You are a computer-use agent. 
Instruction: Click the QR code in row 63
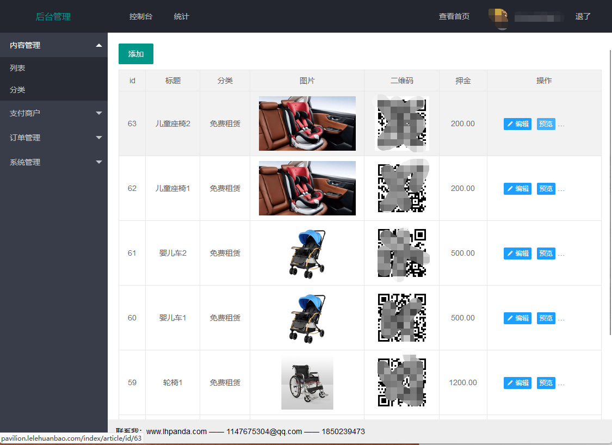(x=402, y=123)
